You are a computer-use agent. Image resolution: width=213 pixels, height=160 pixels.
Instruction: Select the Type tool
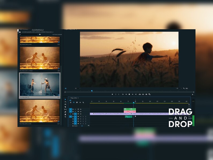[x=65, y=117]
